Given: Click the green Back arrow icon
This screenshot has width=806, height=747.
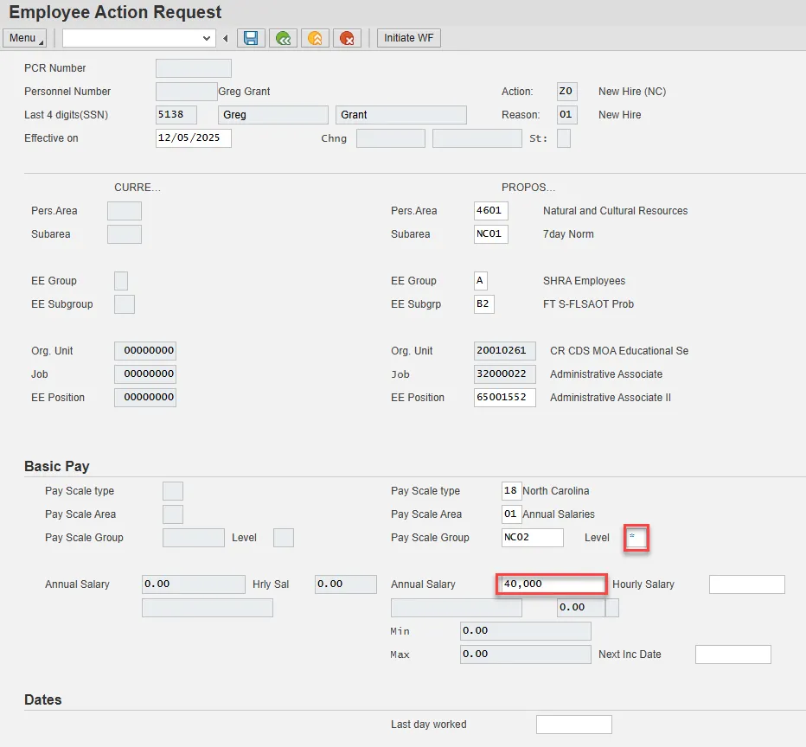Looking at the screenshot, I should coord(283,38).
